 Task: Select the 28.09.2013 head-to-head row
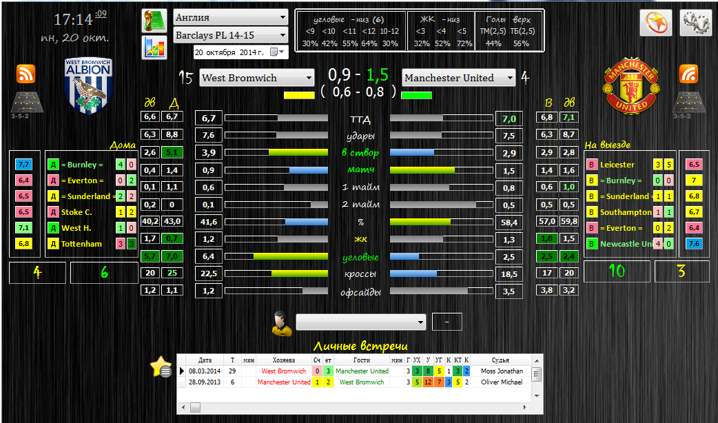coord(354,382)
